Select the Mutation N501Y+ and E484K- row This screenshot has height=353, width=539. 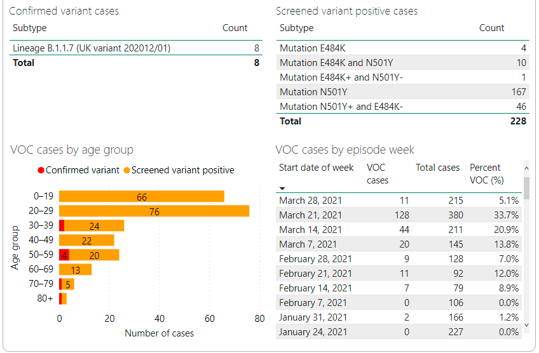tap(403, 107)
